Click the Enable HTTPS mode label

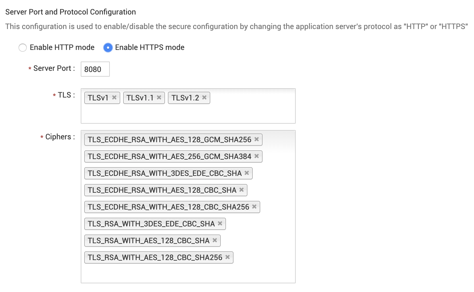[x=150, y=47]
